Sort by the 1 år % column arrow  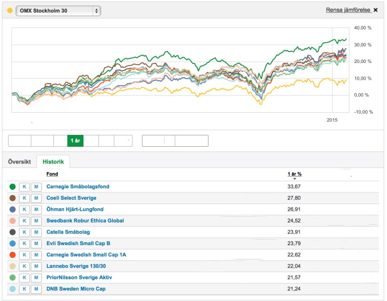294,179
